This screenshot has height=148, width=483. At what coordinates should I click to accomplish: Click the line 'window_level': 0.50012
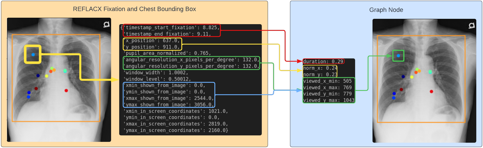tap(157, 79)
